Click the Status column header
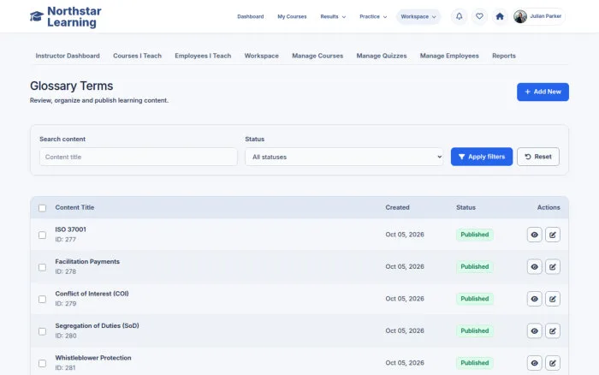Viewport: 599px width, 375px height. (466, 207)
